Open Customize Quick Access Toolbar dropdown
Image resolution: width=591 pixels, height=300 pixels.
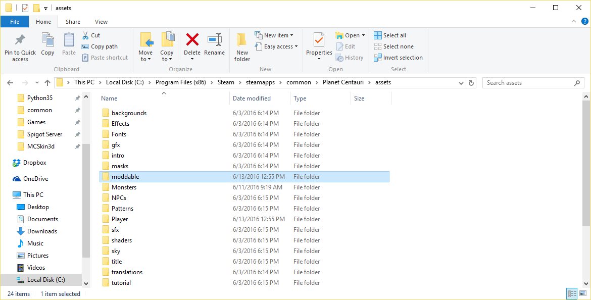45,8
